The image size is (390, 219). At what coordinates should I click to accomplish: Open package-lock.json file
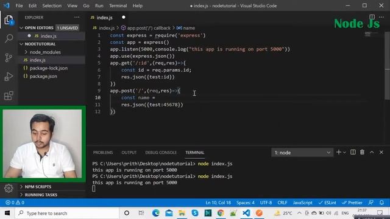click(x=49, y=68)
